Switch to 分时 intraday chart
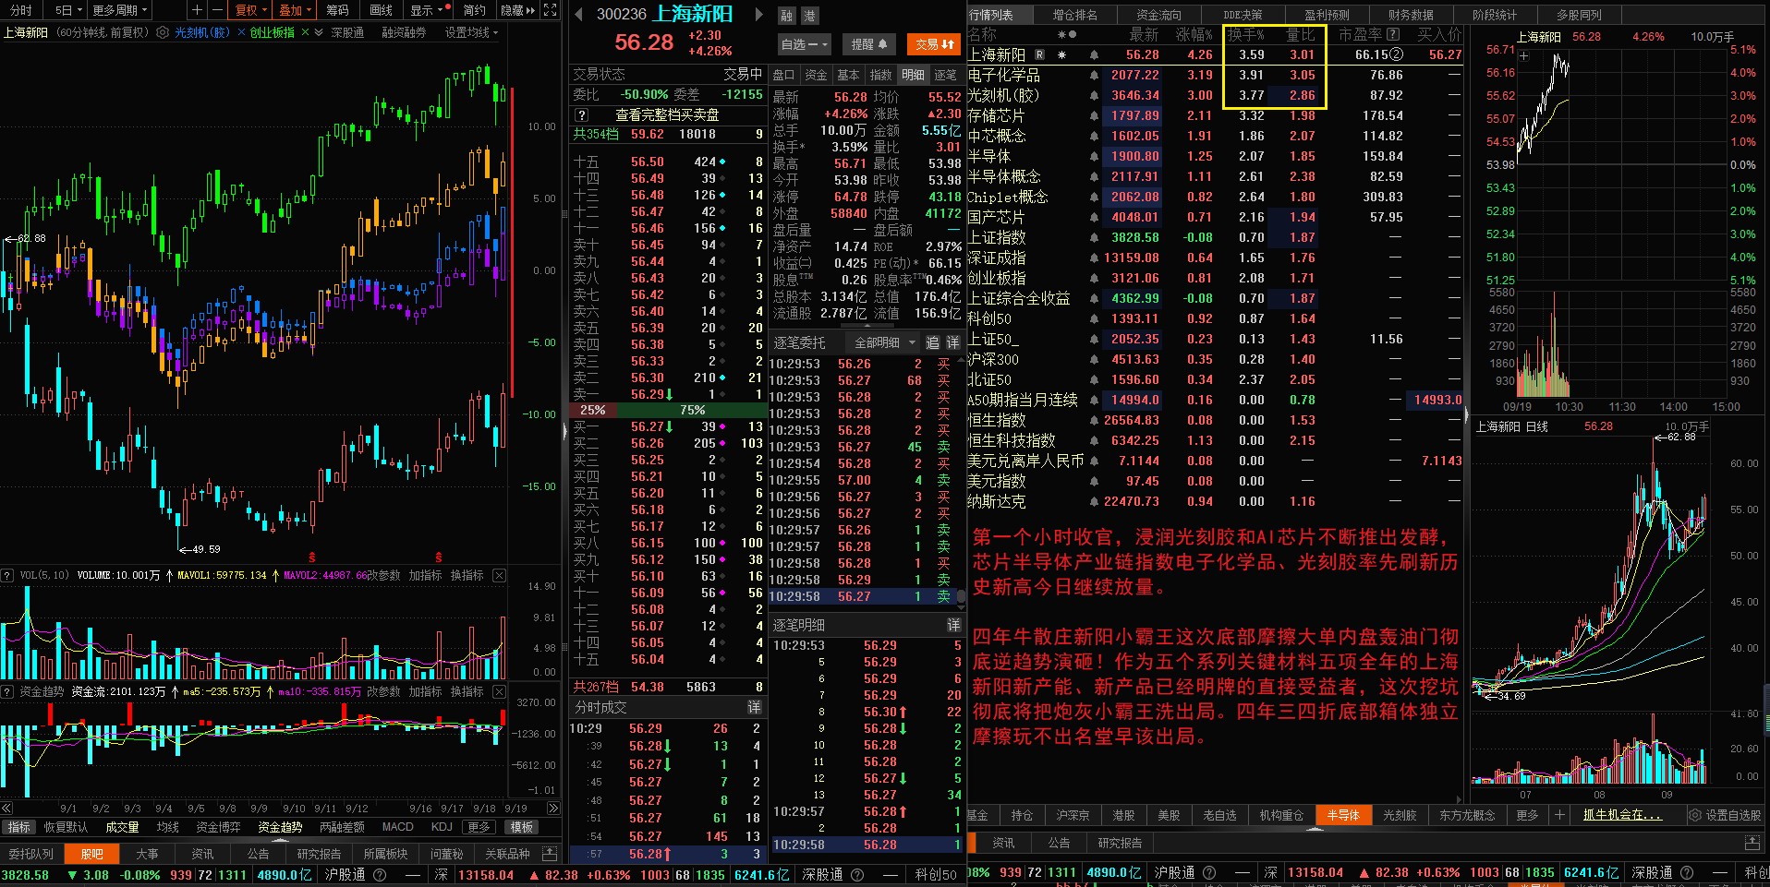The height and width of the screenshot is (887, 1770). click(x=21, y=10)
